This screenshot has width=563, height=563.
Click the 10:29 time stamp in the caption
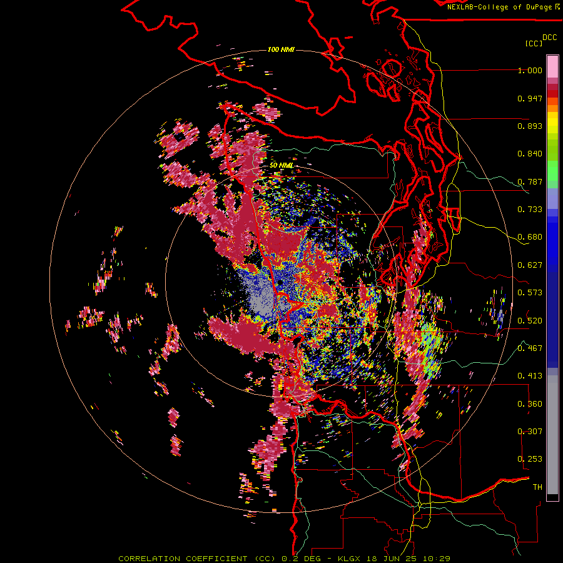436,559
